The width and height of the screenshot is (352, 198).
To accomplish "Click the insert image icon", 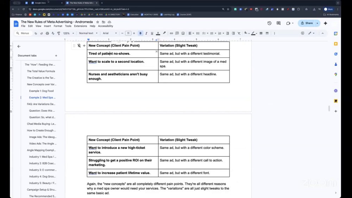I will pos(183,33).
